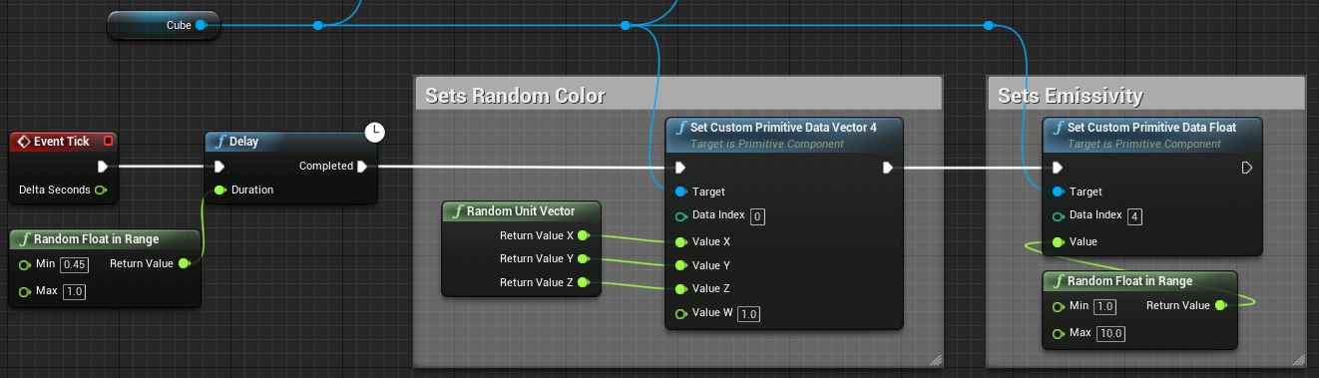Click the Event Tick red delegate pin

(108, 142)
